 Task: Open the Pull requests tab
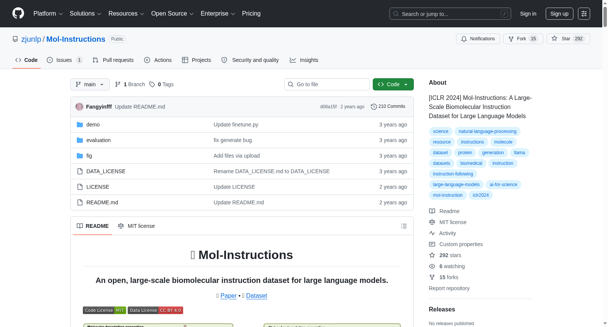(113, 60)
